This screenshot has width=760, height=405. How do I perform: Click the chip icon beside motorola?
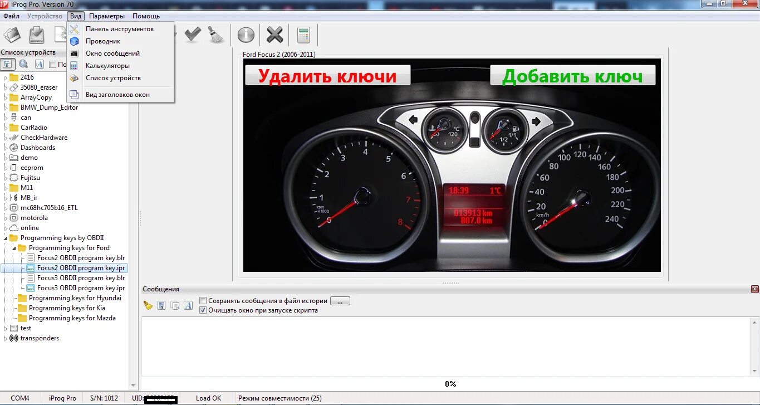tap(14, 218)
